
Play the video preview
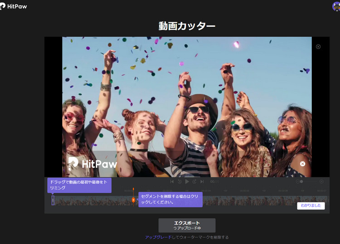coord(187,181)
